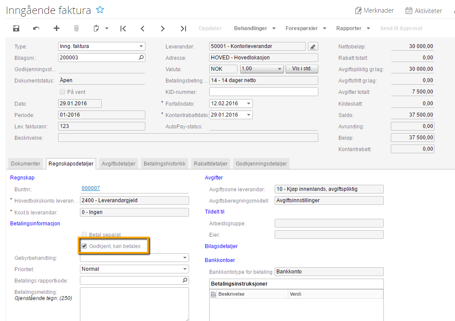Switch to the Avgiftsdetaljer tab
The width and height of the screenshot is (455, 321).
118,164
